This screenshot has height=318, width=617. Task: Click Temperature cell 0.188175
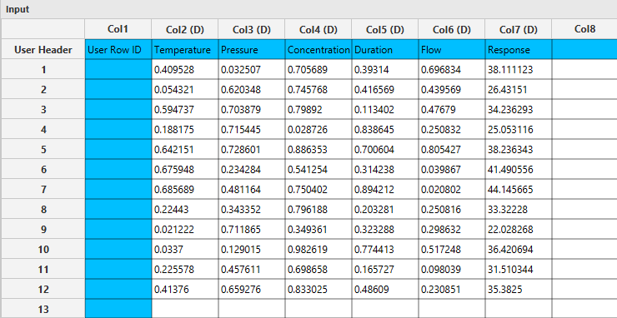click(185, 129)
